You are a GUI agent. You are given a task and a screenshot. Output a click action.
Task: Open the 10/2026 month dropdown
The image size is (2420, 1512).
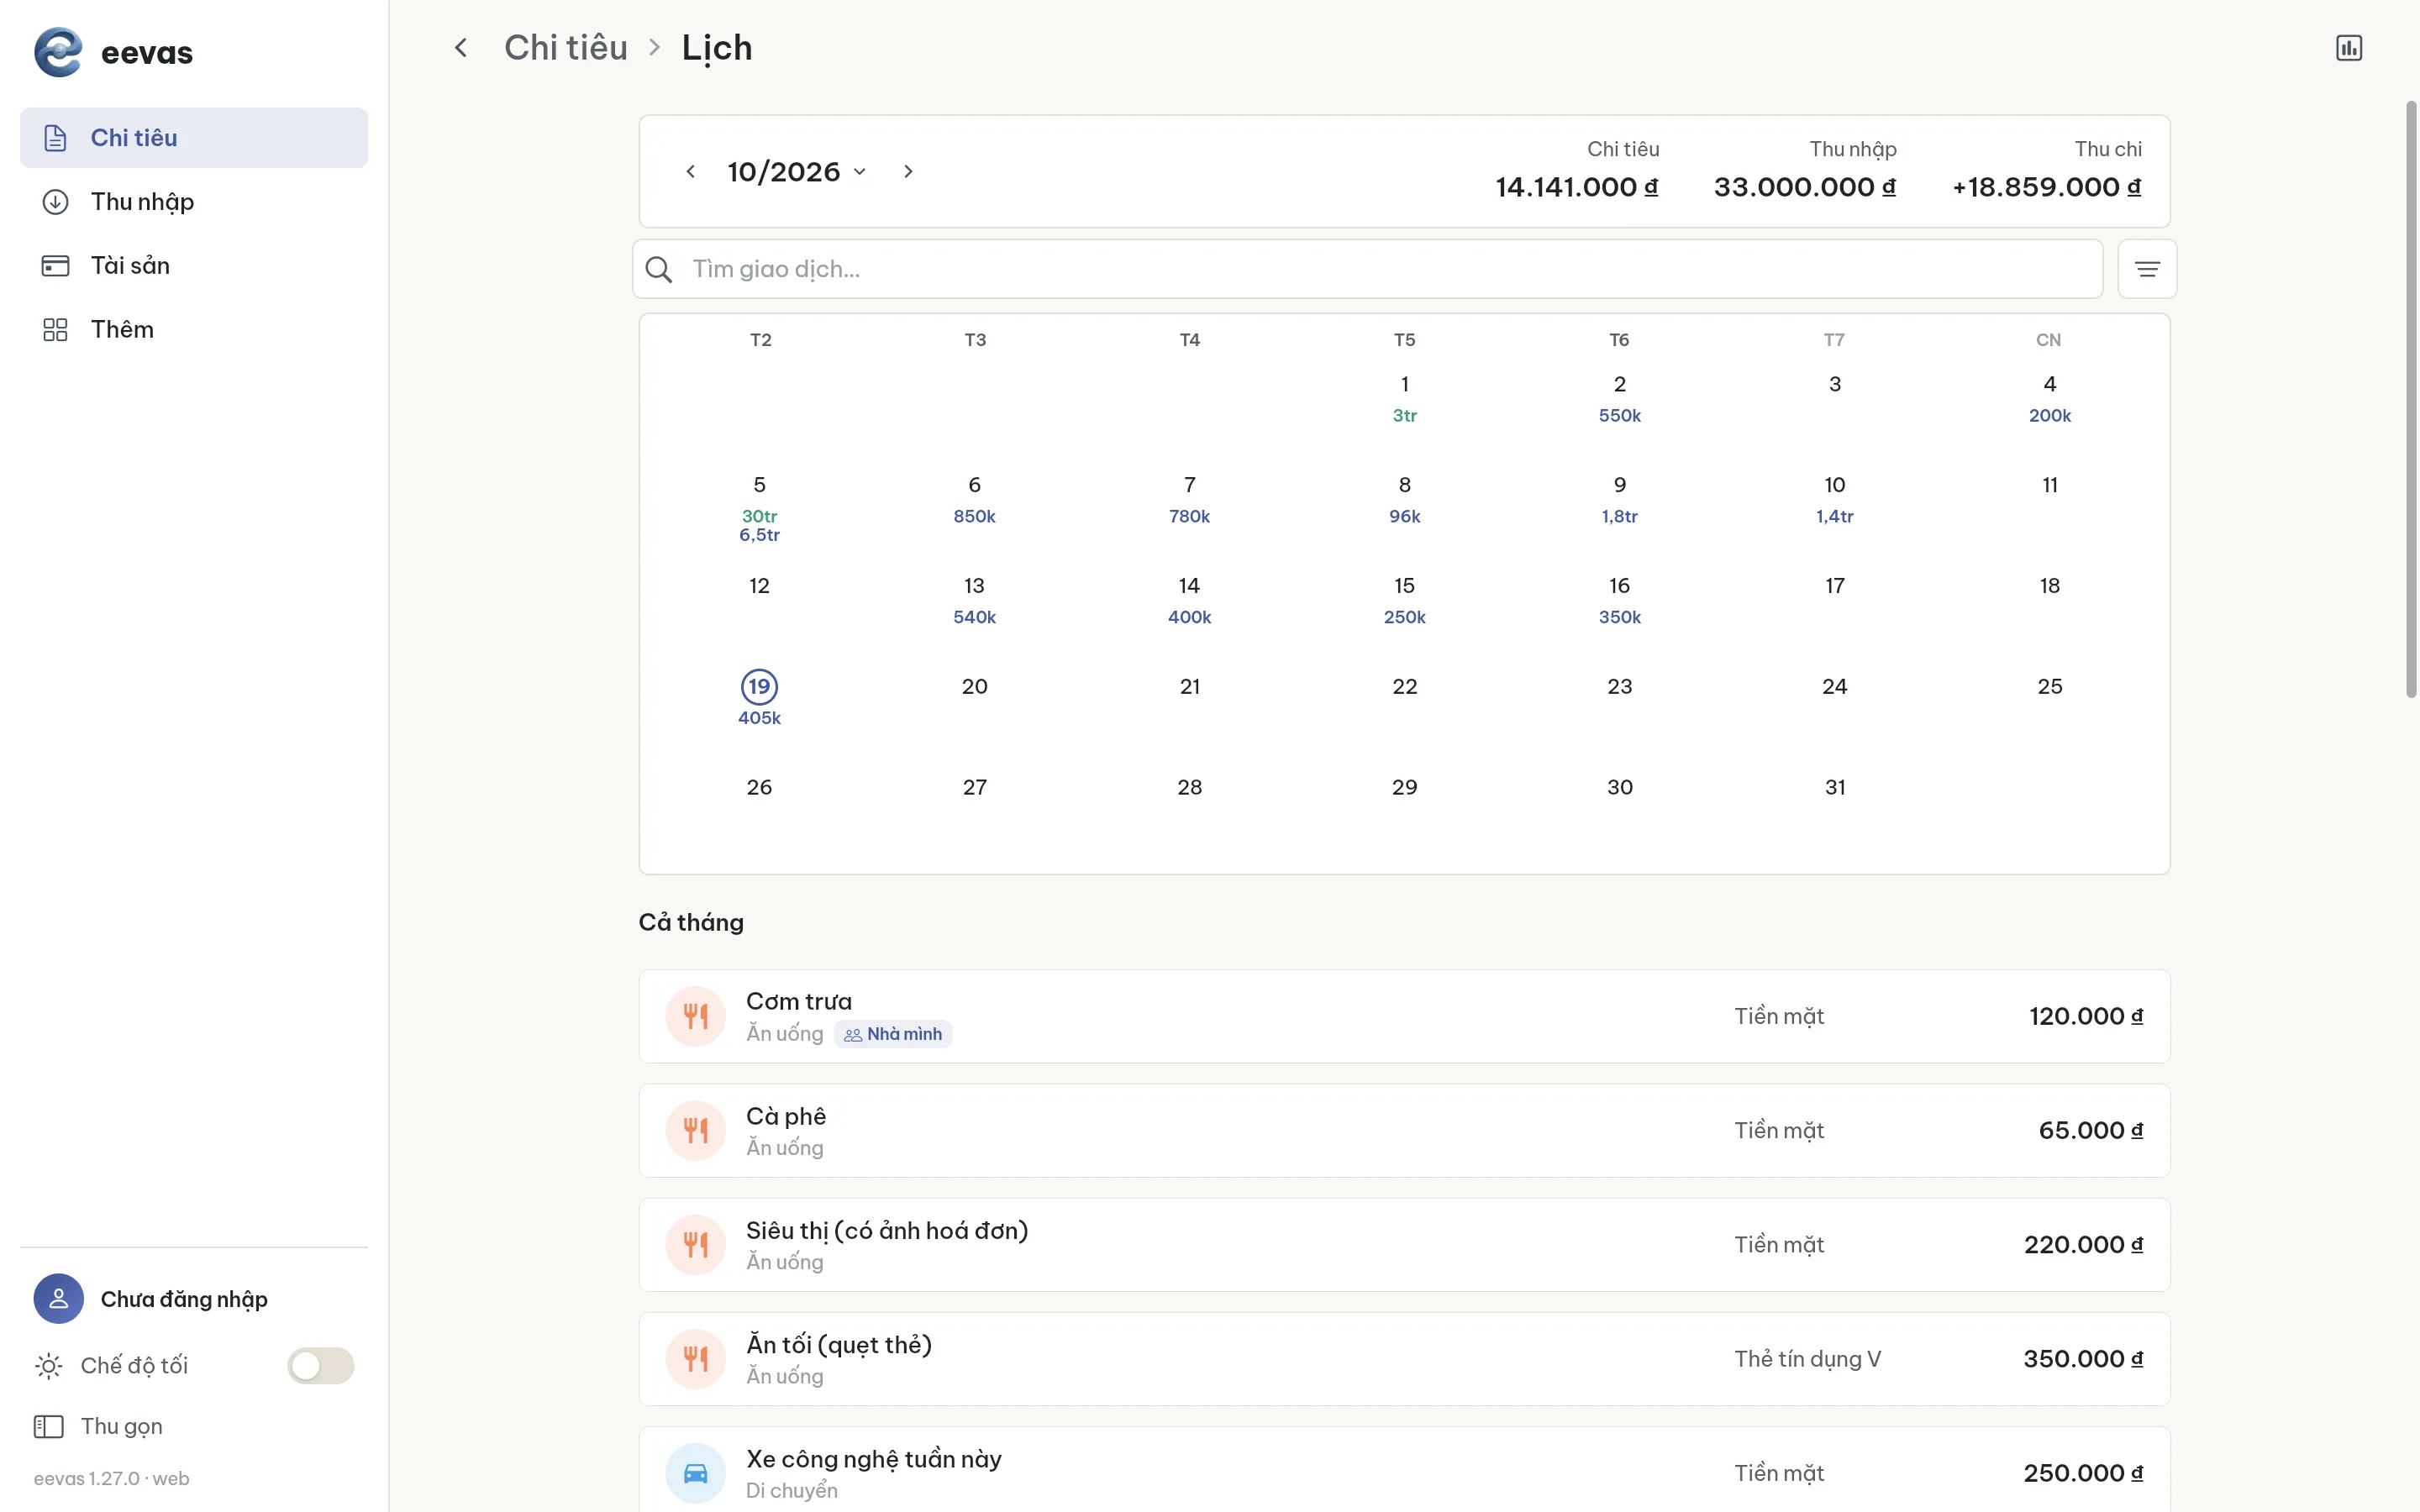(x=797, y=172)
